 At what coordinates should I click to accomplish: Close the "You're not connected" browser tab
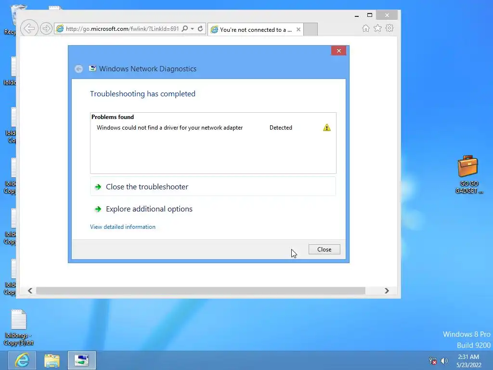point(298,29)
